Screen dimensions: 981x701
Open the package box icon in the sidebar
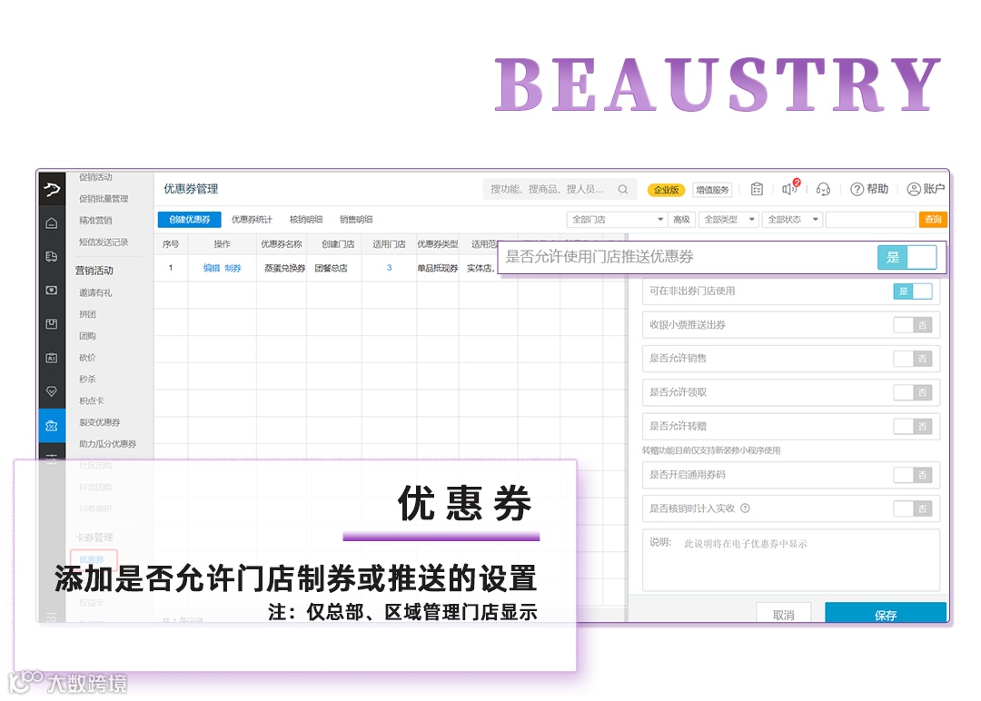point(52,324)
